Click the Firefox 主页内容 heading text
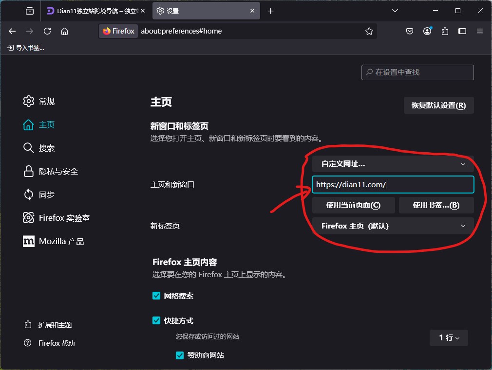The image size is (492, 370). tap(185, 262)
